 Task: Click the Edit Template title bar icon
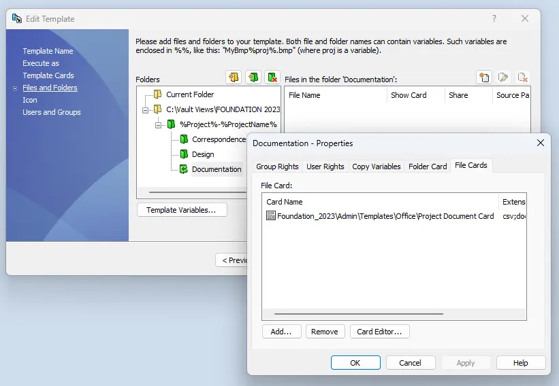point(17,19)
